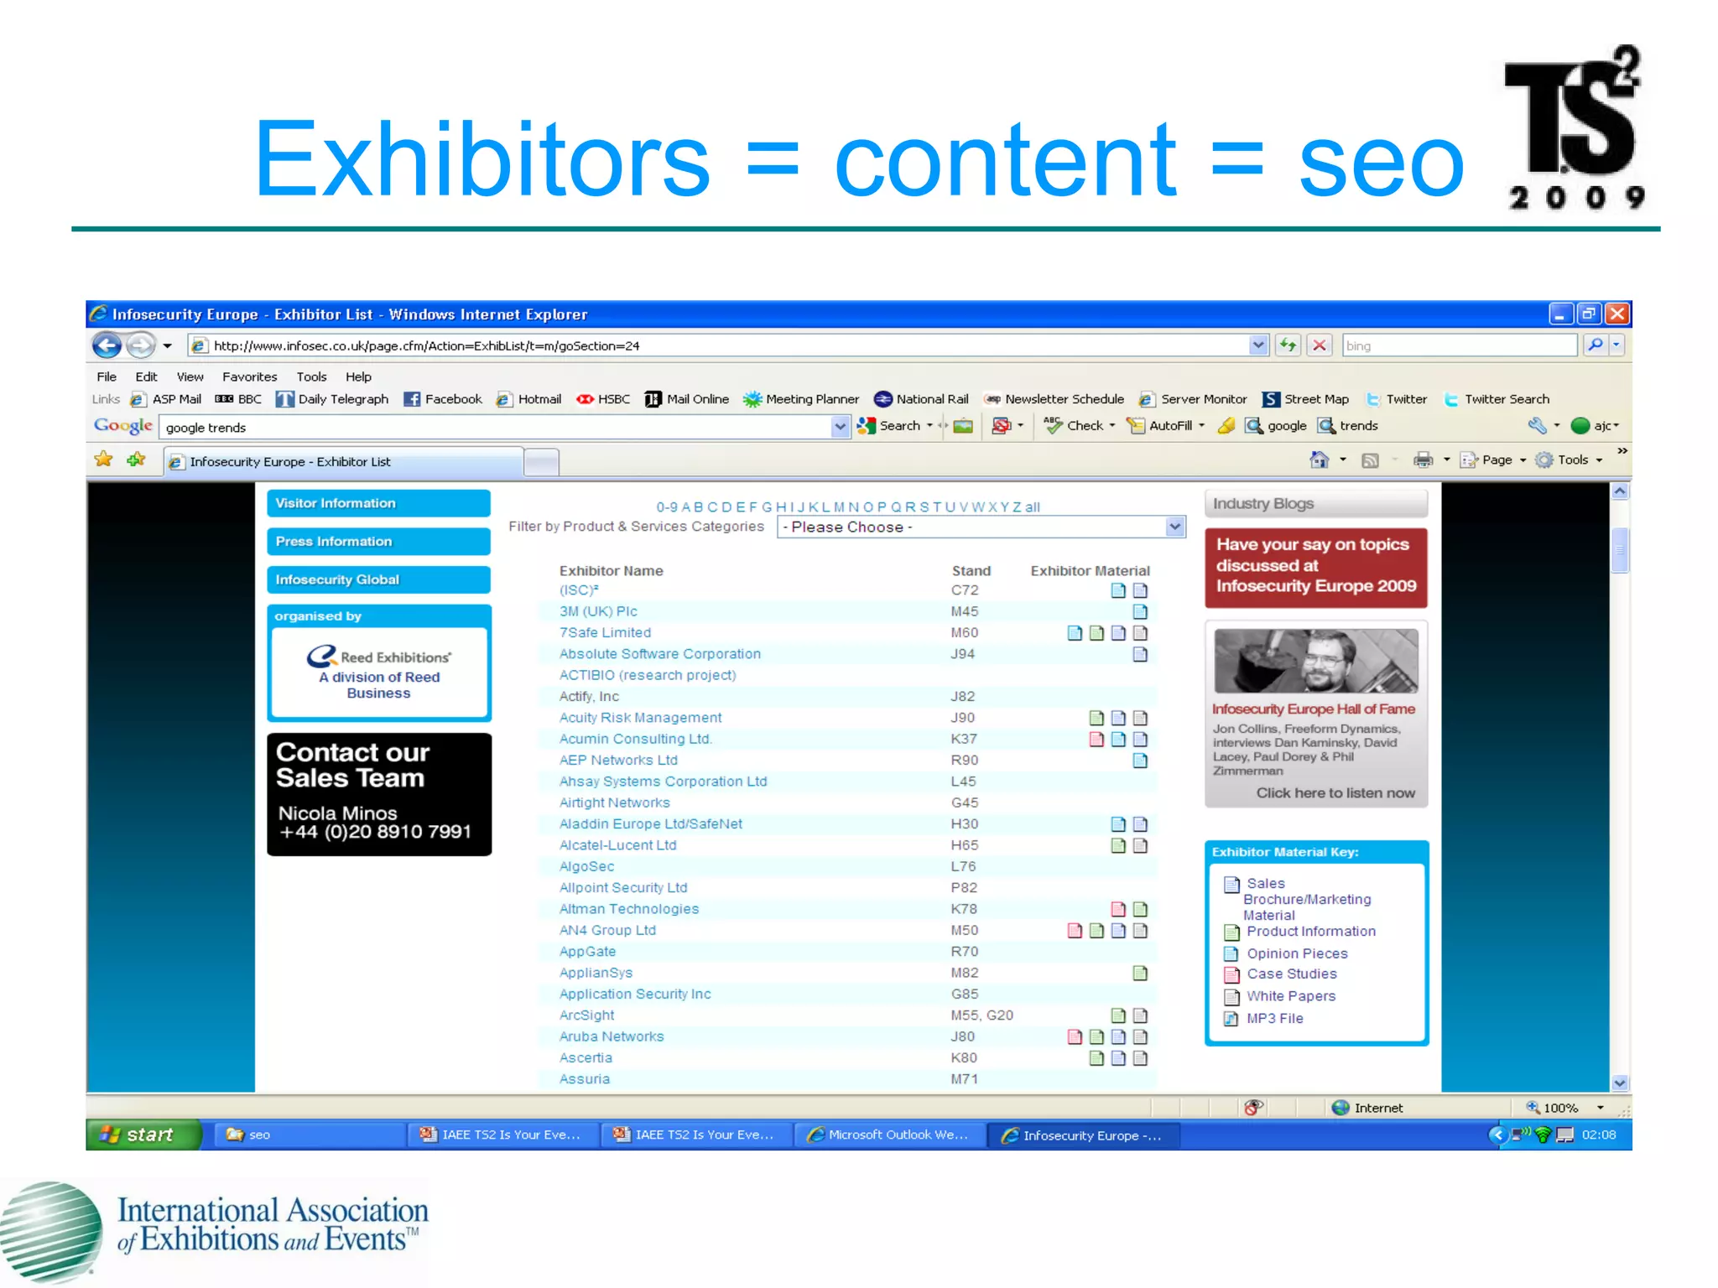Switch to the seo folder taskbar item
The image size is (1718, 1288).
click(x=310, y=1135)
